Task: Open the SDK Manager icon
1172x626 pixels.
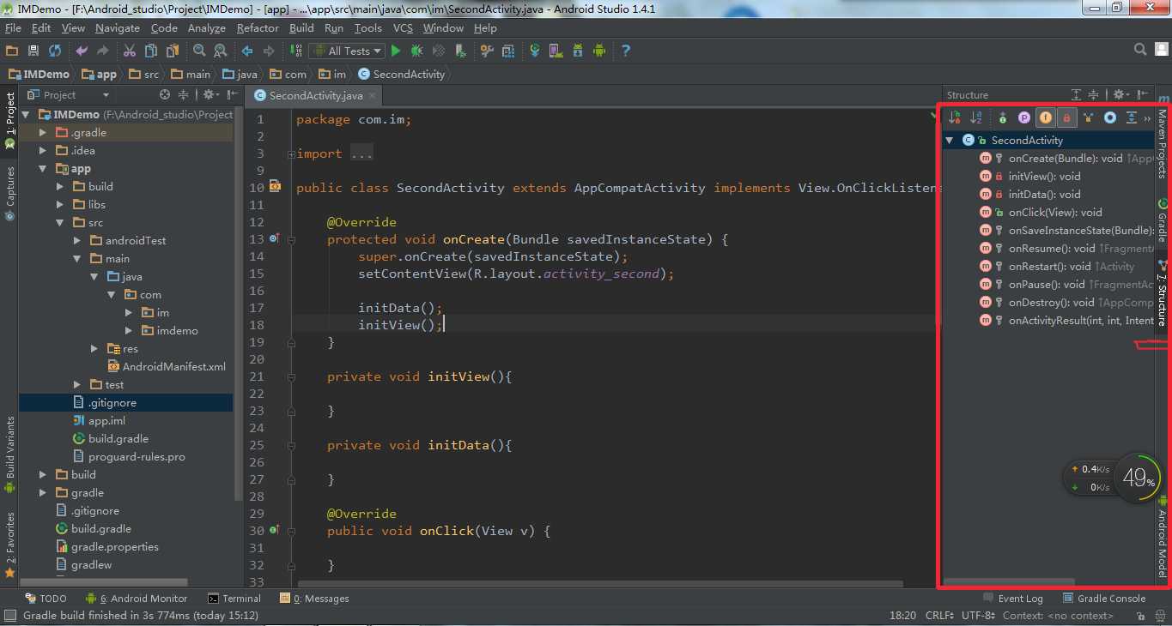Action: (577, 51)
